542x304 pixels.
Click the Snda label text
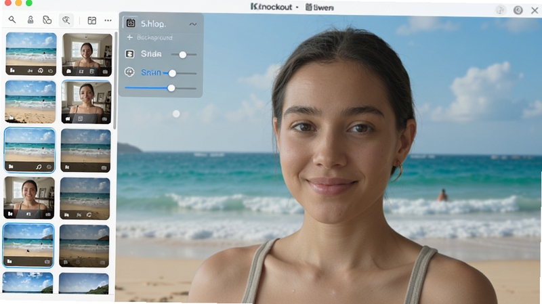click(151, 54)
